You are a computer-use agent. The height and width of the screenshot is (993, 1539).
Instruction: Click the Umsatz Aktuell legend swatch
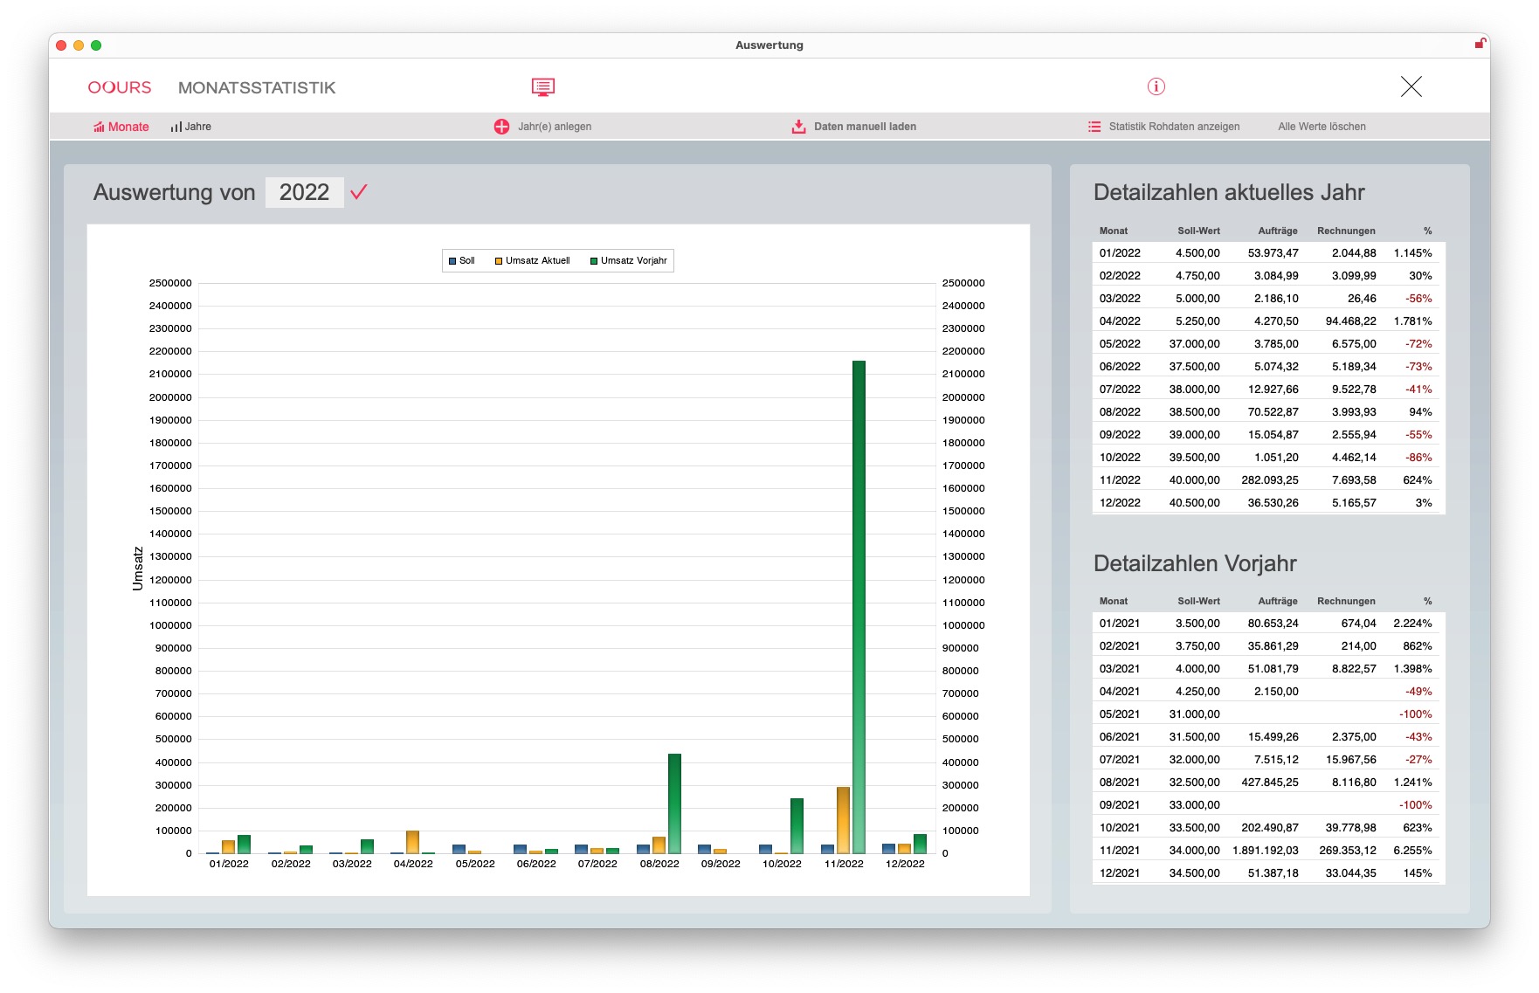click(x=499, y=261)
